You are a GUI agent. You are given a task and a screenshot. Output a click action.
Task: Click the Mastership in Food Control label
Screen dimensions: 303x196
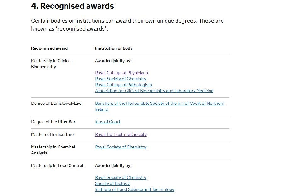[57, 165]
